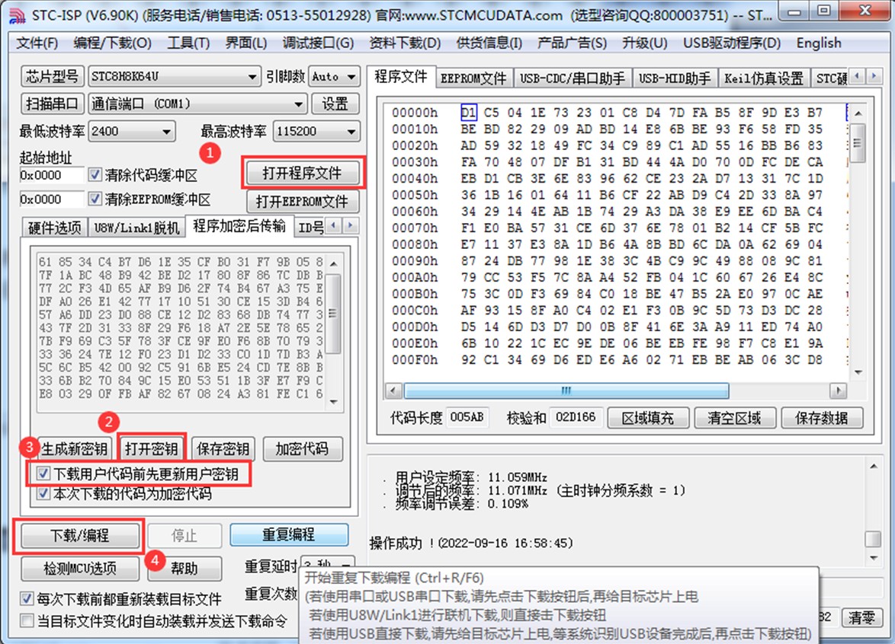Open the 调试接口(G) menu
The width and height of the screenshot is (895, 644).
(318, 43)
